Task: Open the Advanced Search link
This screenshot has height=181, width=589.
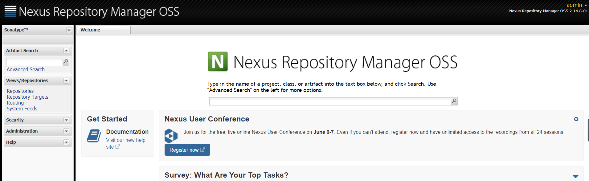Action: (26, 69)
